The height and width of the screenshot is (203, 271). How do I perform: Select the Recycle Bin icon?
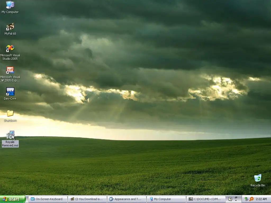tap(258, 181)
